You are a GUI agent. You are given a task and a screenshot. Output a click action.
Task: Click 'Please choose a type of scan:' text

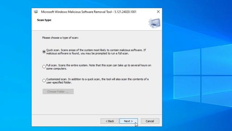pyautogui.click(x=60, y=38)
